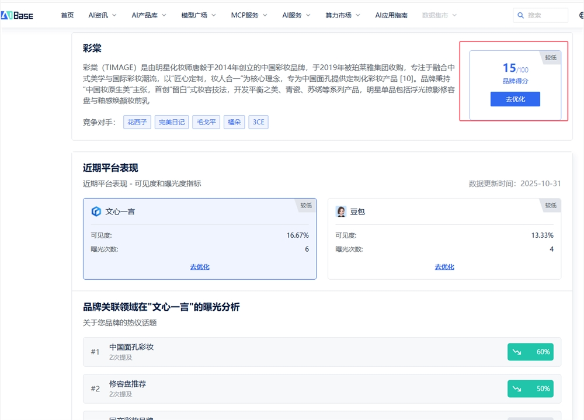Viewport: 584px width, 420px height.
Task: Click the magnifier icon in the search box
Action: pyautogui.click(x=521, y=15)
